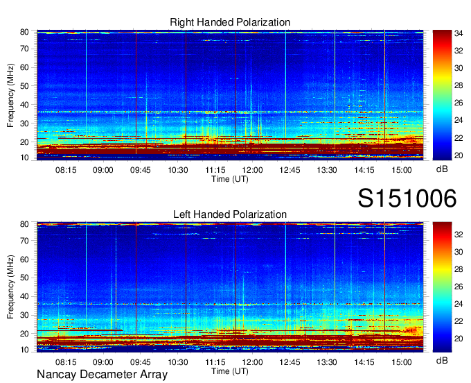Click the 20 dB label on Left Handed color bar
The width and height of the screenshot is (471, 383).
[459, 339]
